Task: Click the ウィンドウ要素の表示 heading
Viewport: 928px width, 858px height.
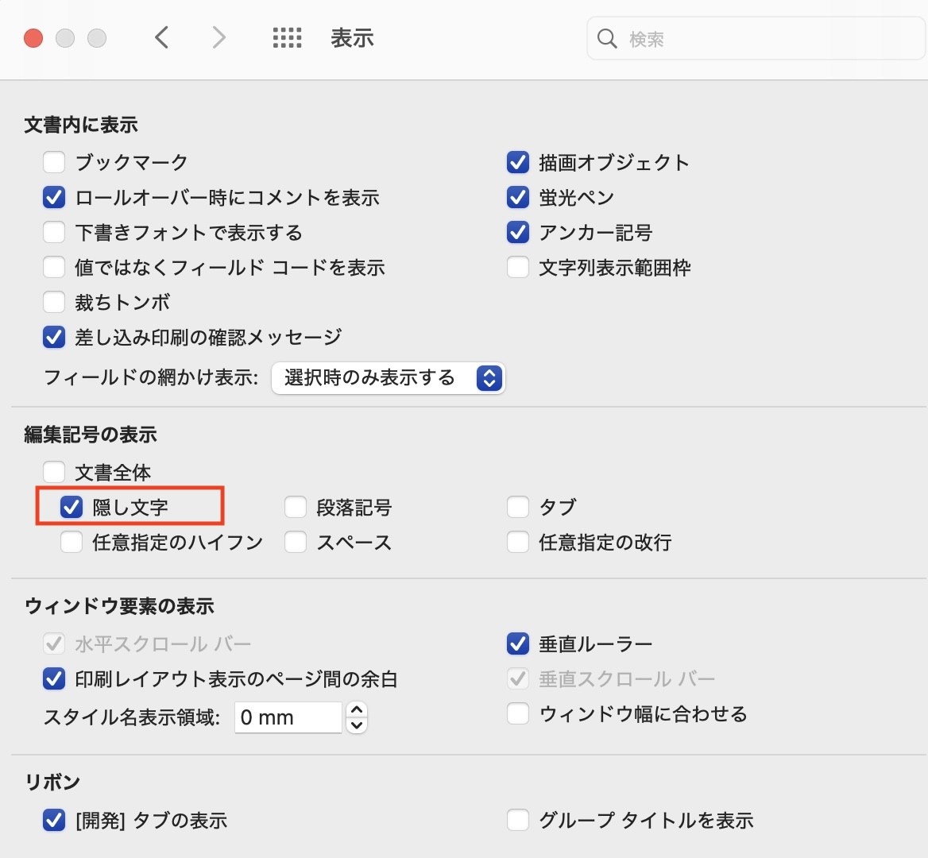Action: tap(119, 606)
